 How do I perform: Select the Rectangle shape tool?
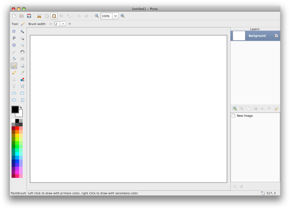(14, 93)
